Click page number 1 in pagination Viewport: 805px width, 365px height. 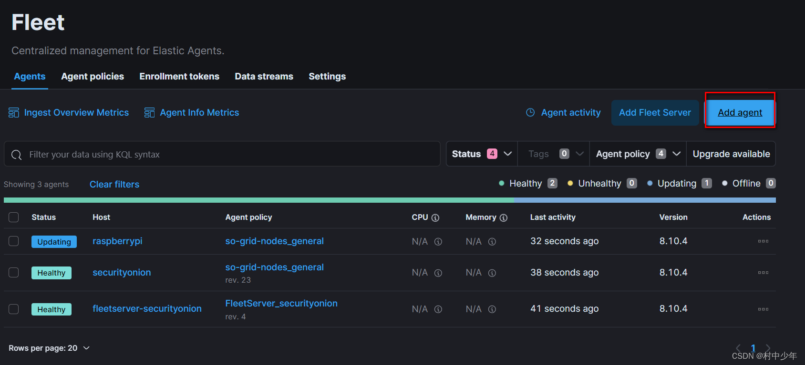pyautogui.click(x=753, y=348)
